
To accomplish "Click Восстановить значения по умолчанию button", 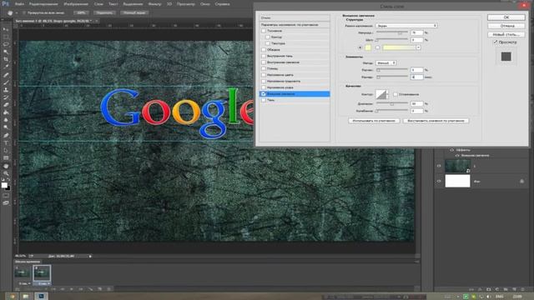I will point(436,121).
